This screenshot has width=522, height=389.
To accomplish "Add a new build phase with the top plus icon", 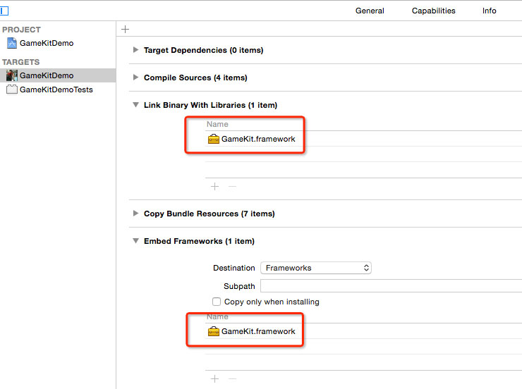I will click(x=126, y=29).
